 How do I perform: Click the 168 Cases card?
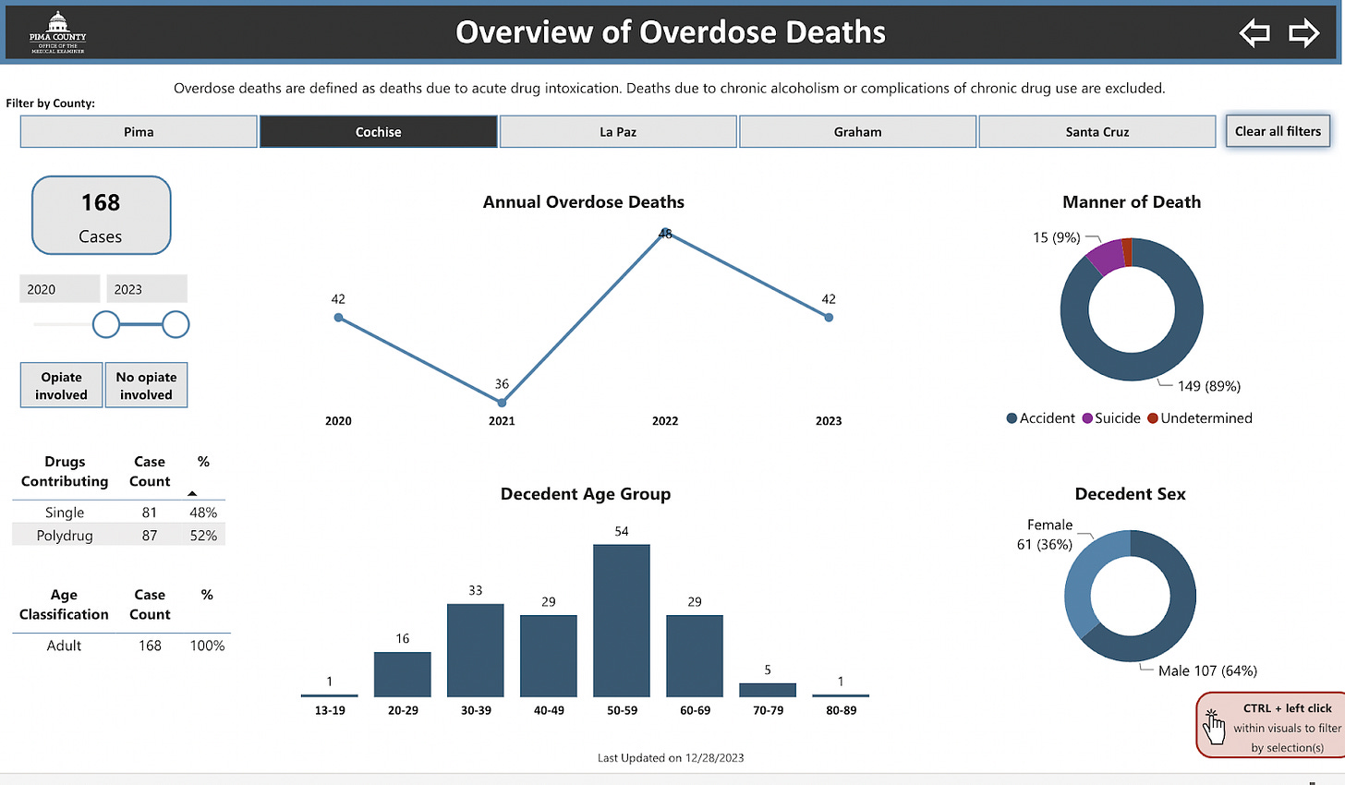click(101, 215)
